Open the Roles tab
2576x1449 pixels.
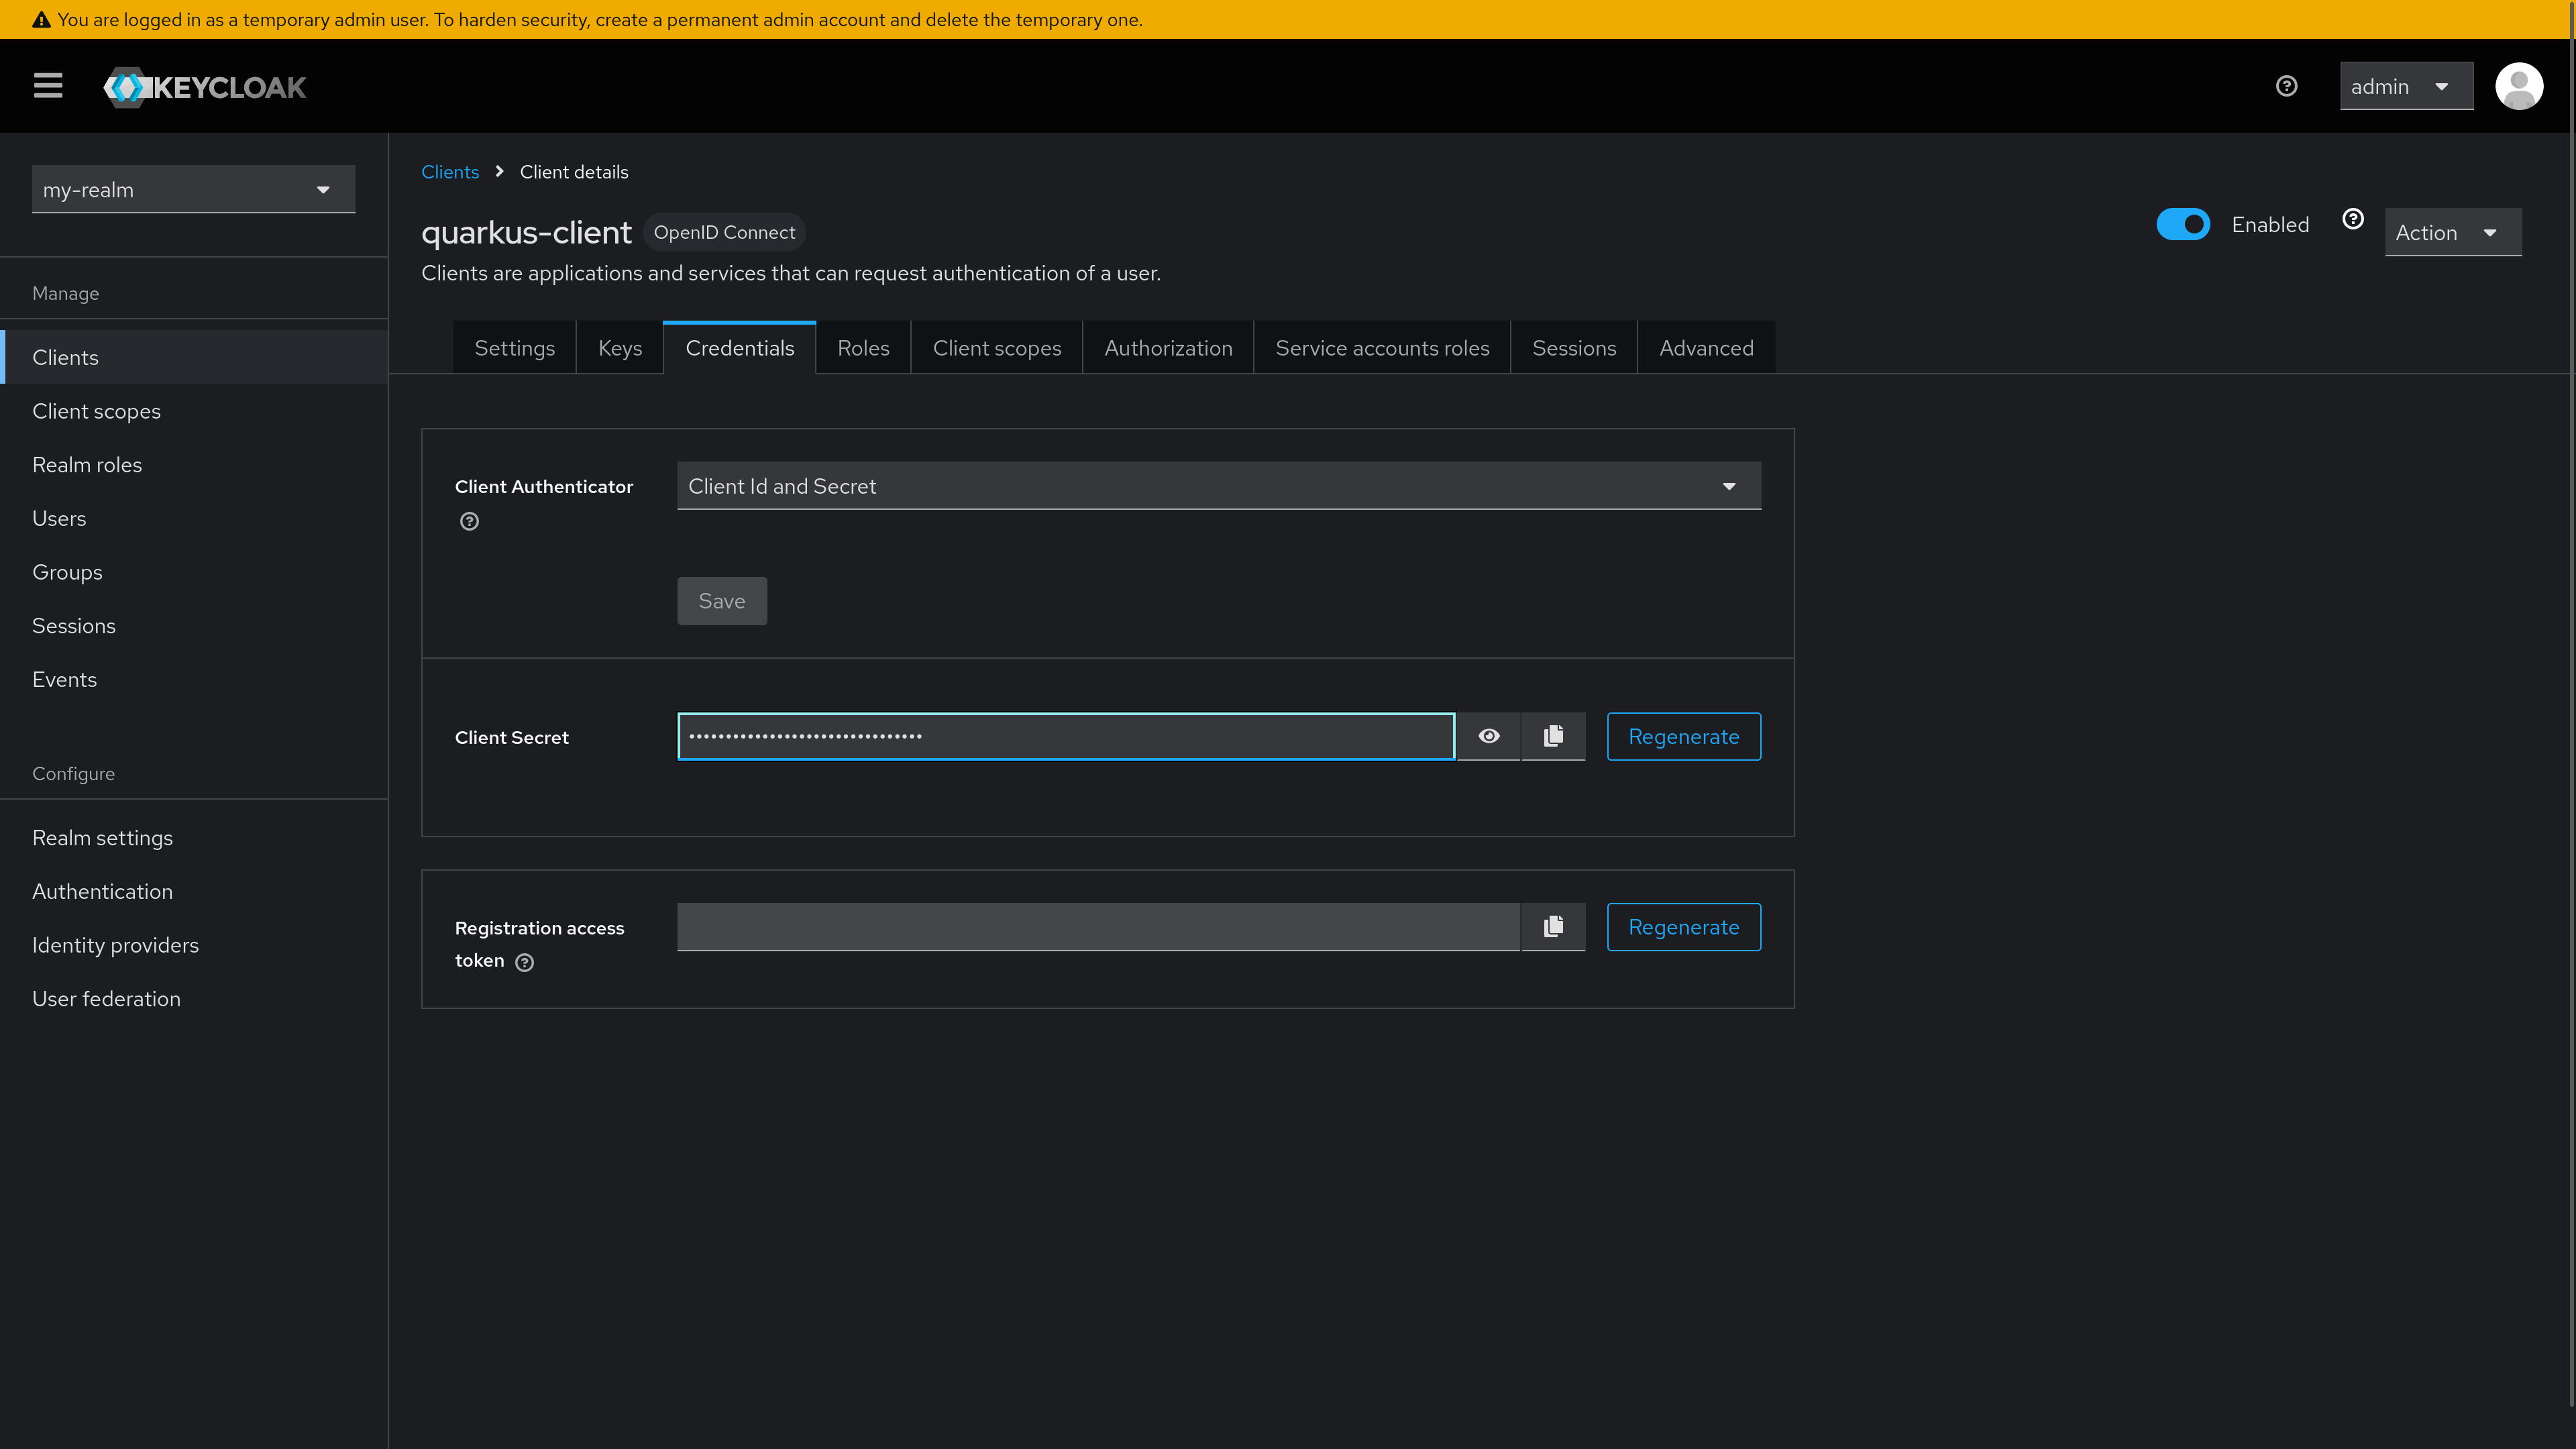coord(863,348)
